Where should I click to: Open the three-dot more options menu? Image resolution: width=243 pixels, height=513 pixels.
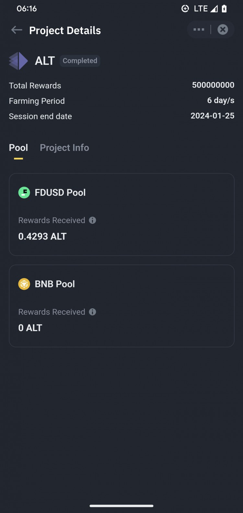click(199, 29)
